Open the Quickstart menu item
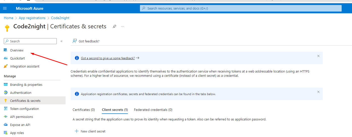This screenshot has width=352, height=137. [17, 58]
